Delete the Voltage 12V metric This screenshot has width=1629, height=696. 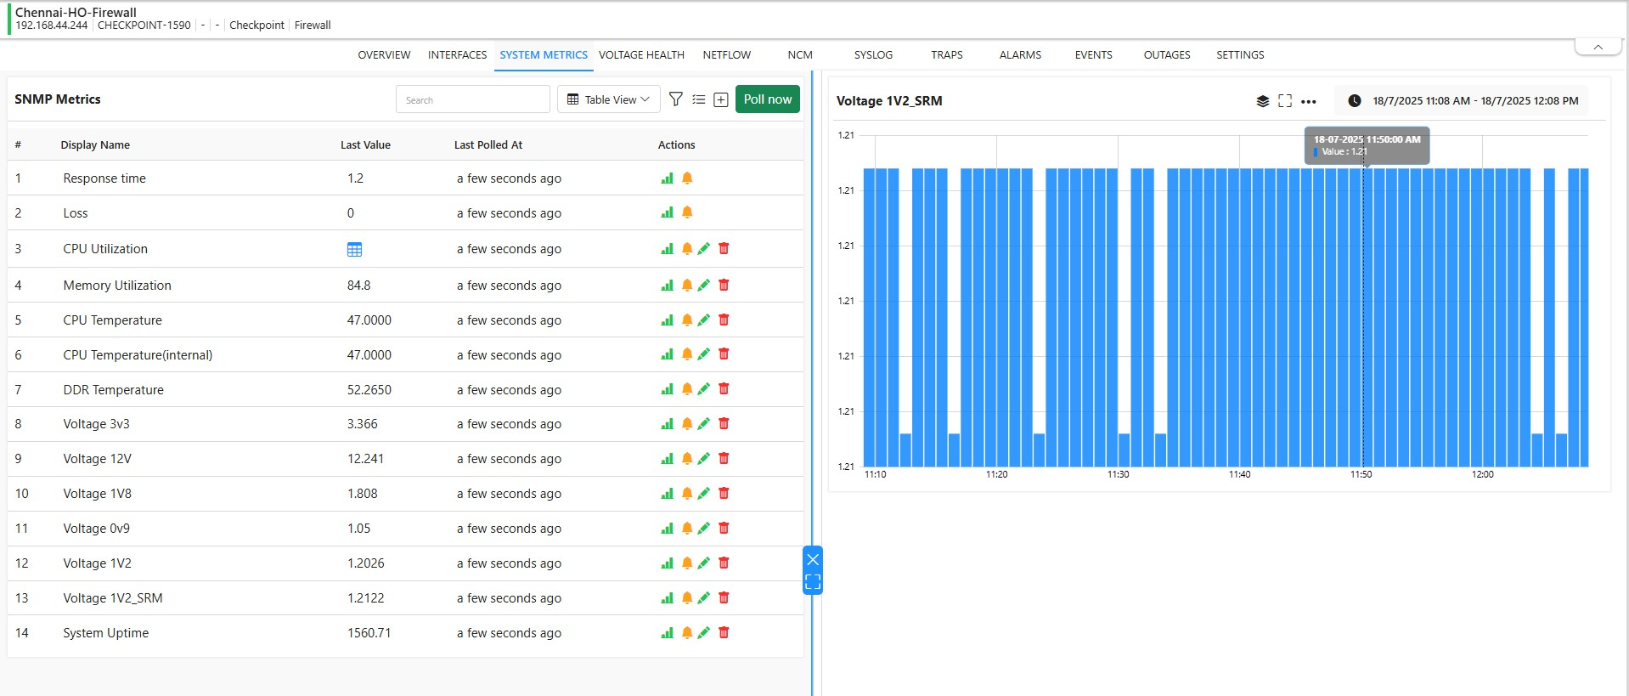pos(724,459)
